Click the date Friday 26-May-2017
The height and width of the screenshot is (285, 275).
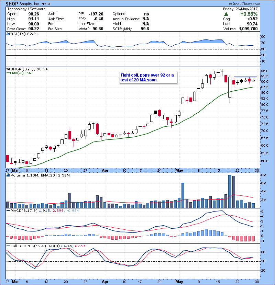pyautogui.click(x=240, y=9)
